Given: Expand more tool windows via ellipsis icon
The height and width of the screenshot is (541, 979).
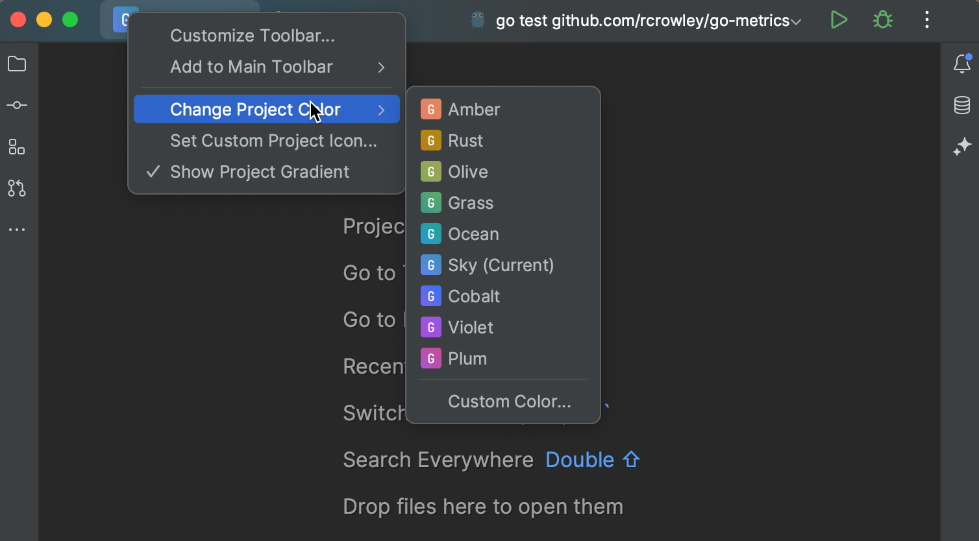Looking at the screenshot, I should click(x=18, y=229).
